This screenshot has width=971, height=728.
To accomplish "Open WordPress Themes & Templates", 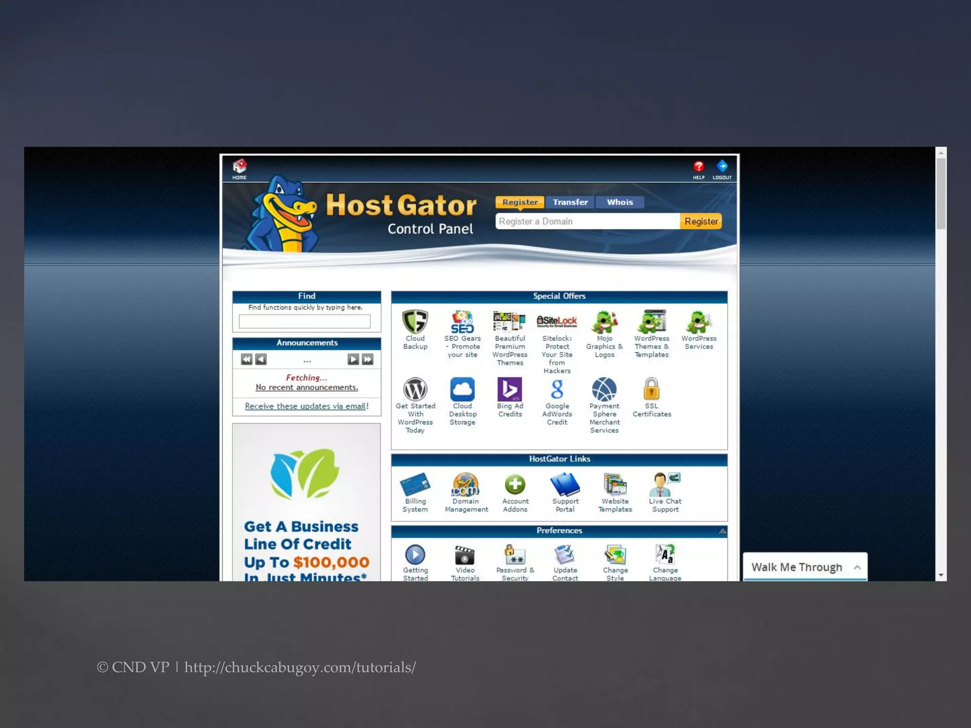I will (651, 334).
